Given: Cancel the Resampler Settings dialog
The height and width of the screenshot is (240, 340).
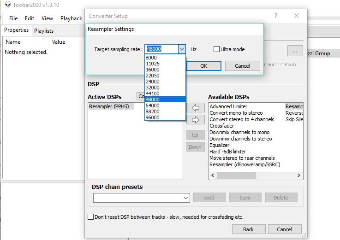Looking at the screenshot, I should 242,66.
